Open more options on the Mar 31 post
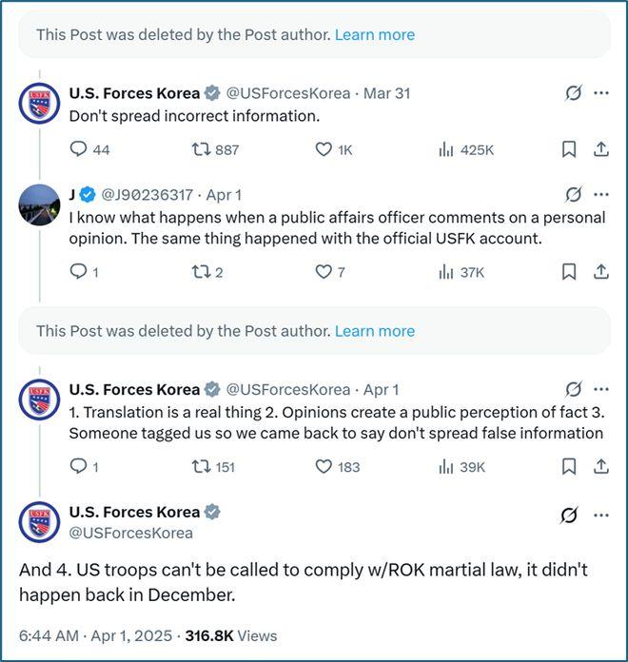The height and width of the screenshot is (662, 628). [601, 93]
